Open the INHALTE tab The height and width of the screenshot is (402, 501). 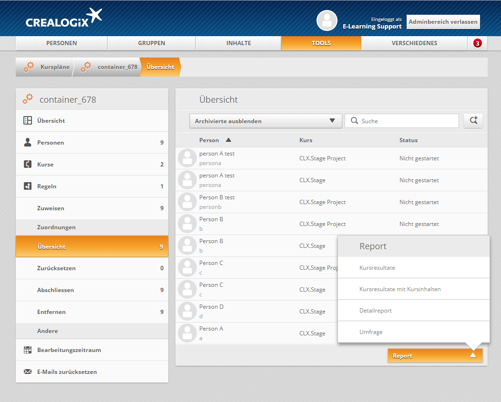(238, 43)
